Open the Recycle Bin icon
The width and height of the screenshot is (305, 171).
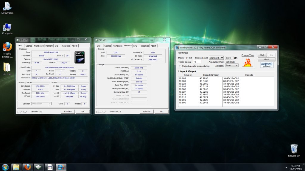pos(294,151)
